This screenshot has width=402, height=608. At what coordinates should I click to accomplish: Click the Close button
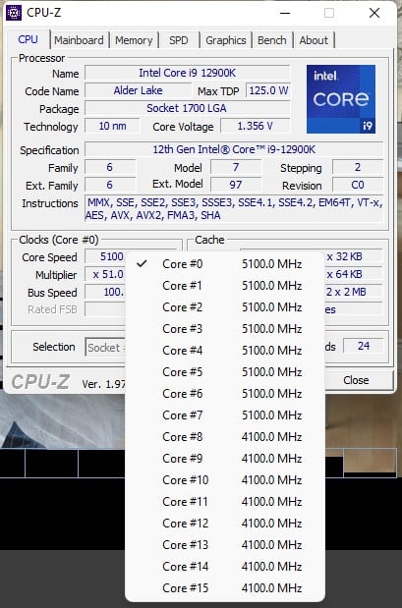click(356, 380)
